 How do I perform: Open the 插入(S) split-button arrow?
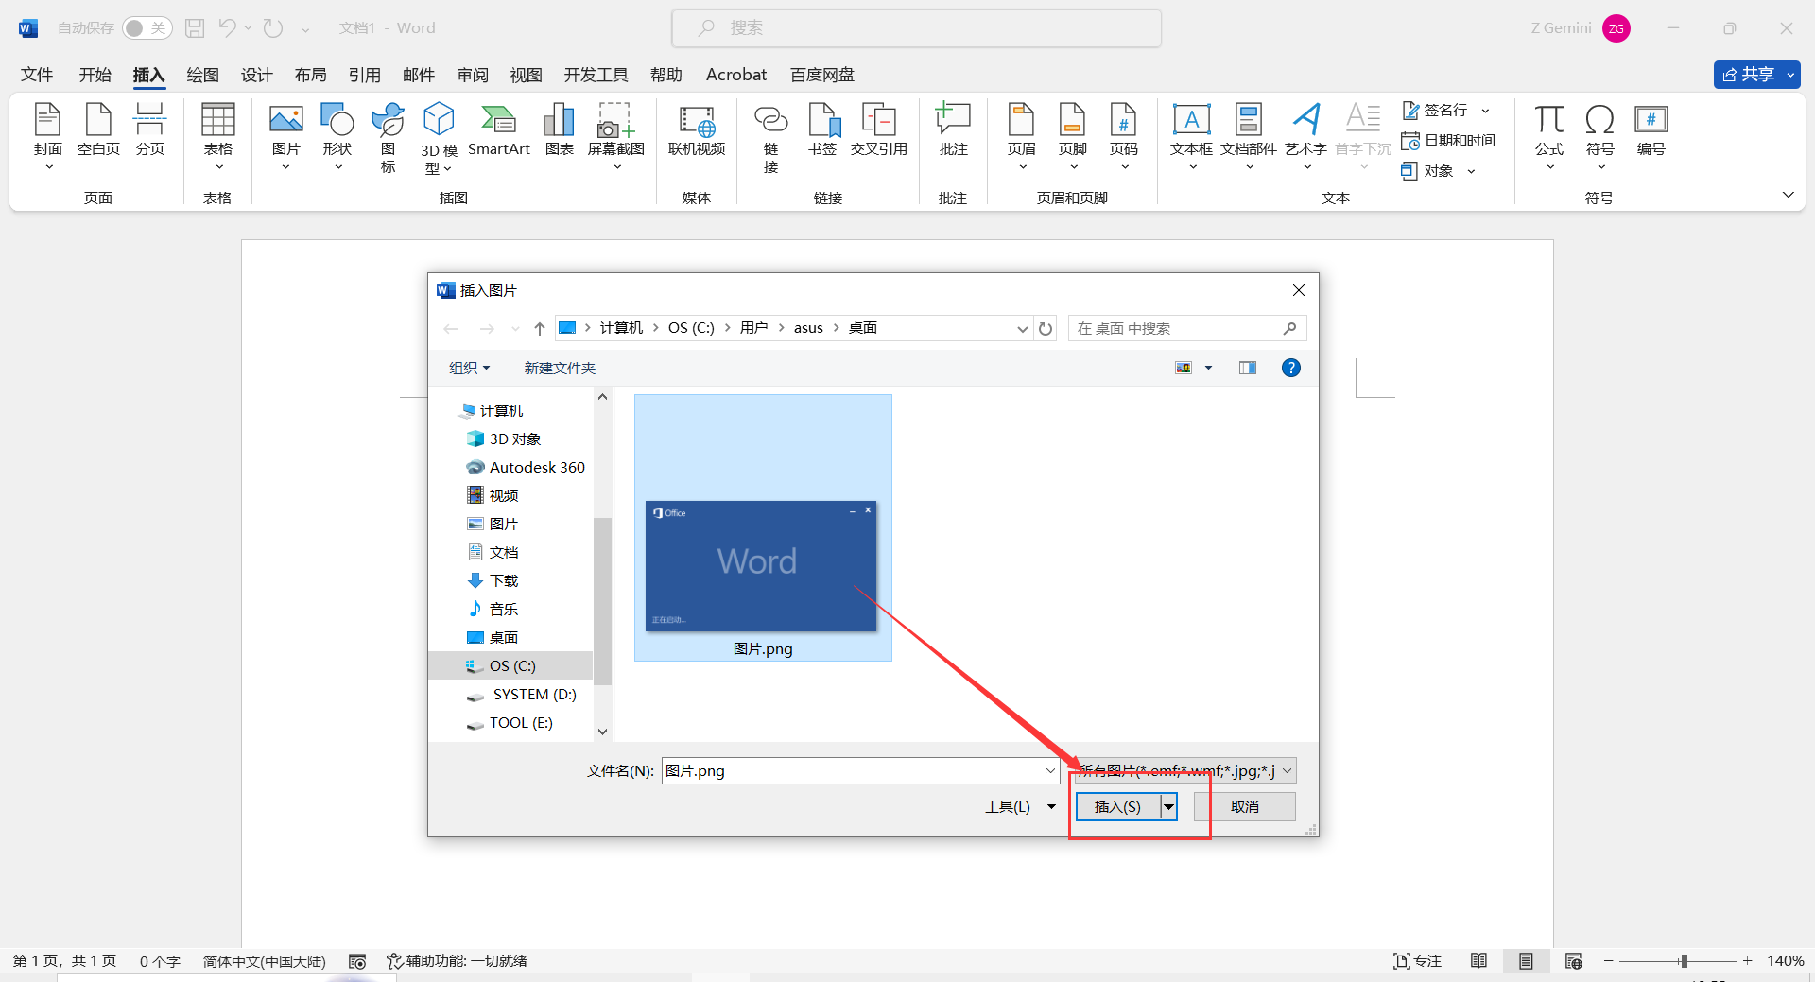coord(1169,806)
